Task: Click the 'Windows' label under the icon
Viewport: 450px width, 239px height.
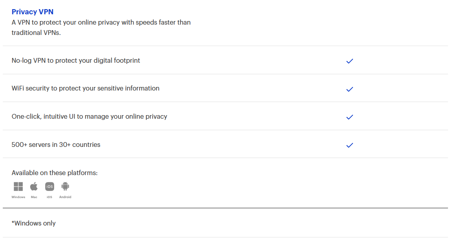Action: 18,197
